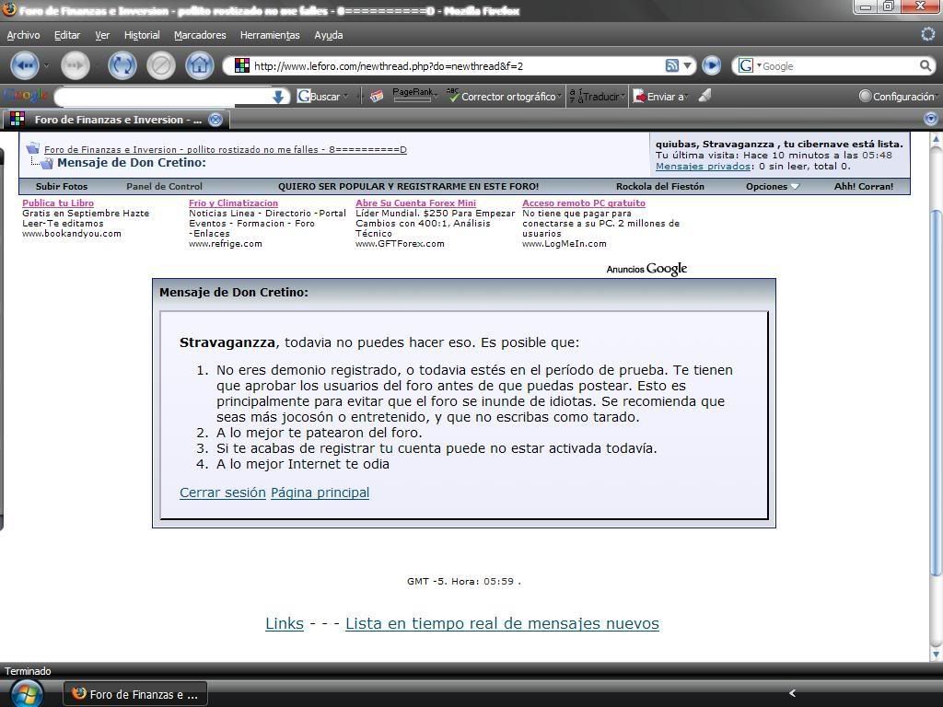Go to the Home page button
This screenshot has width=943, height=707.
(x=200, y=65)
